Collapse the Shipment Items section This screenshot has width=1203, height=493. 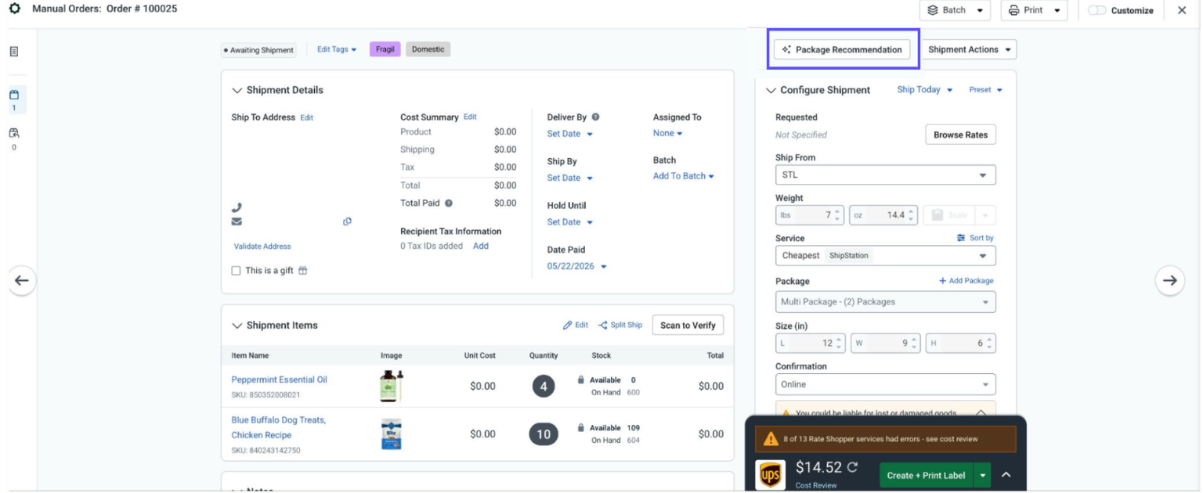237,326
